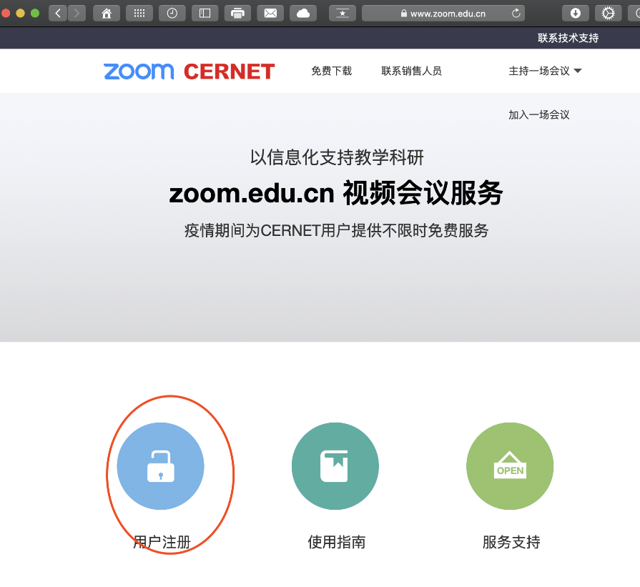Share page via mail envelope icon
This screenshot has width=640, height=587.
270,14
